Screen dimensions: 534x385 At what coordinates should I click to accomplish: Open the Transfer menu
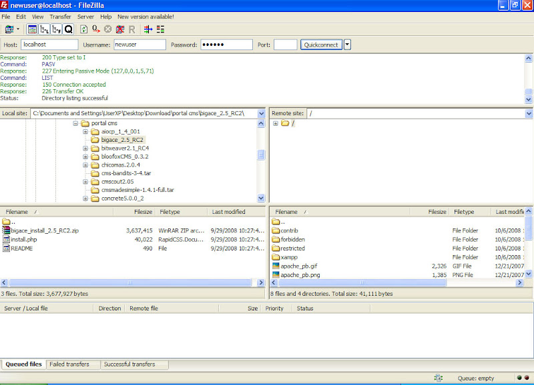60,17
